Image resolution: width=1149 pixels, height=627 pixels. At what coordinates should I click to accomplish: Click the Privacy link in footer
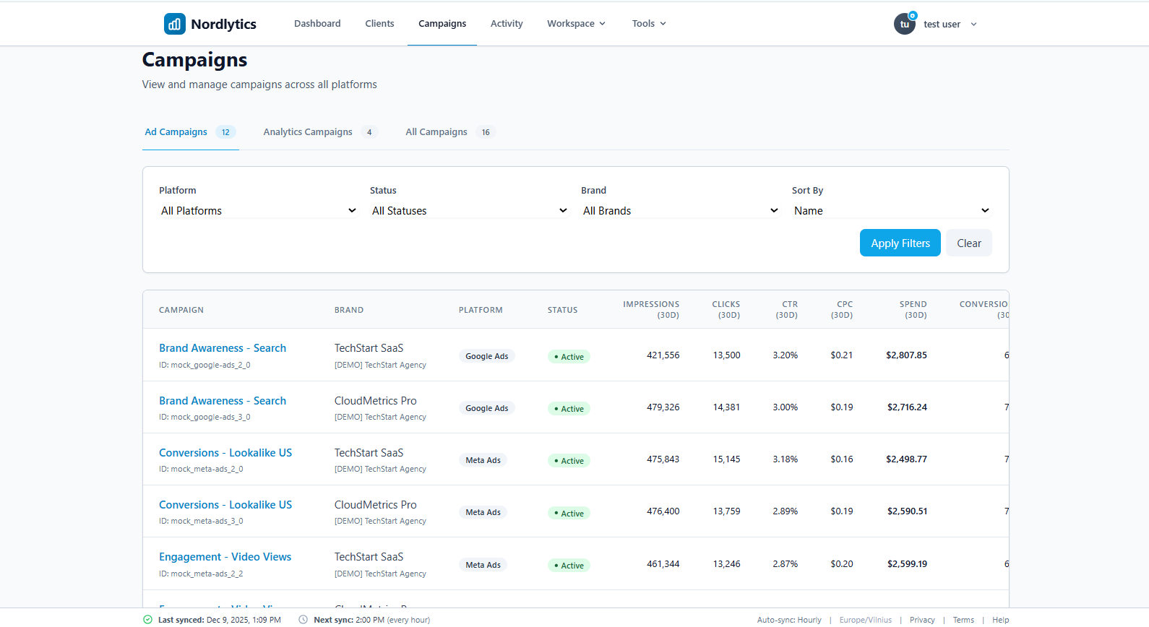click(x=922, y=620)
